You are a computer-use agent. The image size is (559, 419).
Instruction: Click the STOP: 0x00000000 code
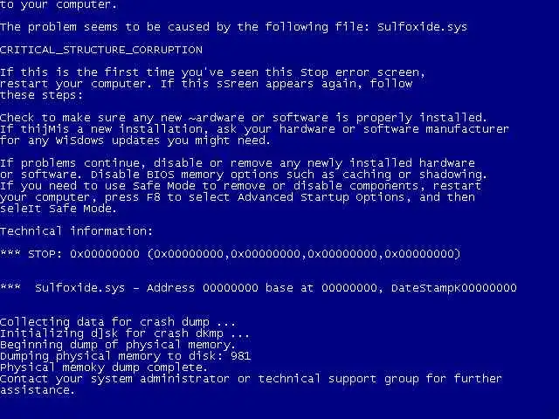(84, 254)
